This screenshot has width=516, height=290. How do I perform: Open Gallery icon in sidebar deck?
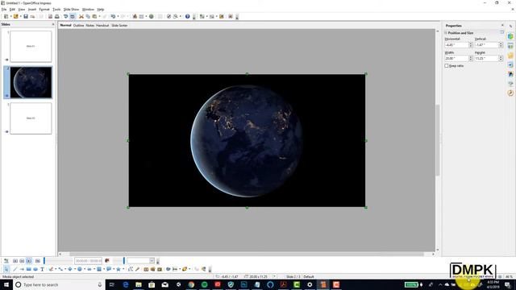click(510, 84)
